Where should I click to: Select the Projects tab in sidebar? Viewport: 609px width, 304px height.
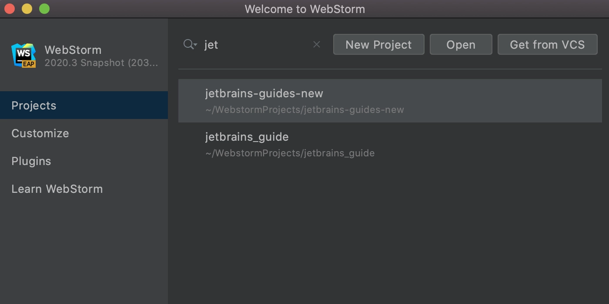pos(84,105)
